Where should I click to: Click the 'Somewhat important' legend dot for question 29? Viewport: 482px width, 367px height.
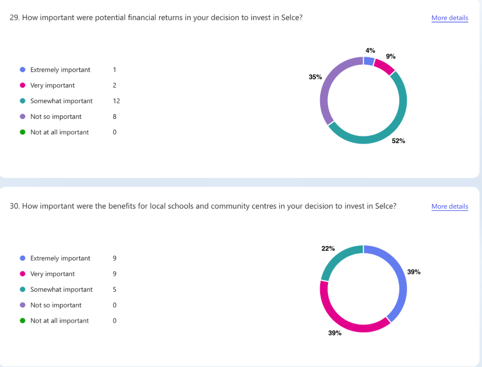coord(21,101)
